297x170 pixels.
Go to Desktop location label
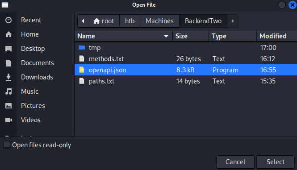coord(33,49)
